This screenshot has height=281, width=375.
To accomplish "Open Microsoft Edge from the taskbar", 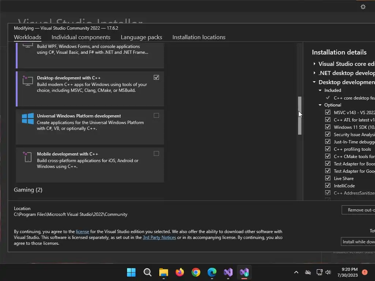I will pyautogui.click(x=212, y=272).
